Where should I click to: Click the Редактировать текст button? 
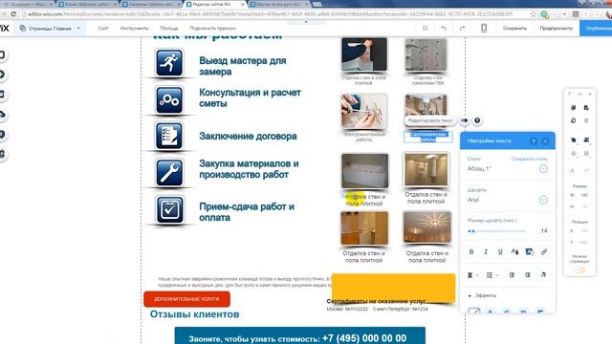tap(430, 120)
